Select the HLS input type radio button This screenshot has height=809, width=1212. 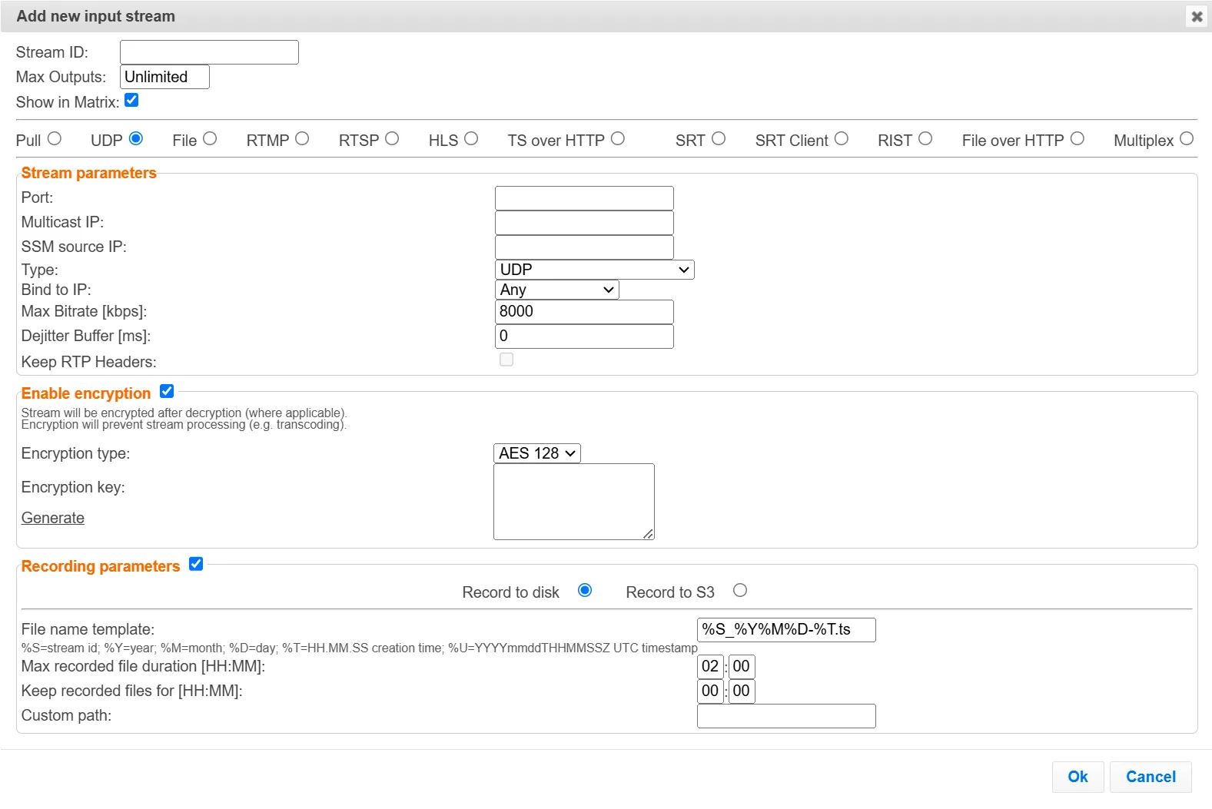coord(471,138)
